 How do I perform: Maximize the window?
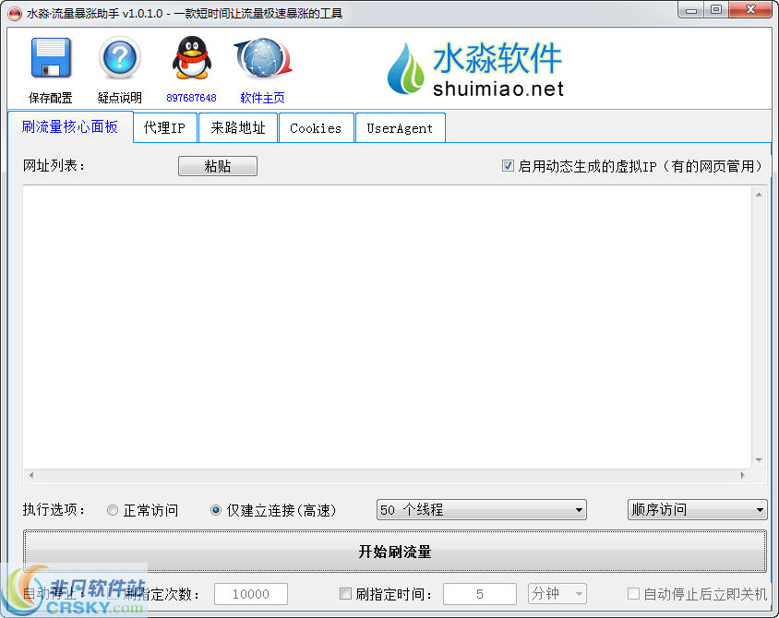(x=716, y=10)
